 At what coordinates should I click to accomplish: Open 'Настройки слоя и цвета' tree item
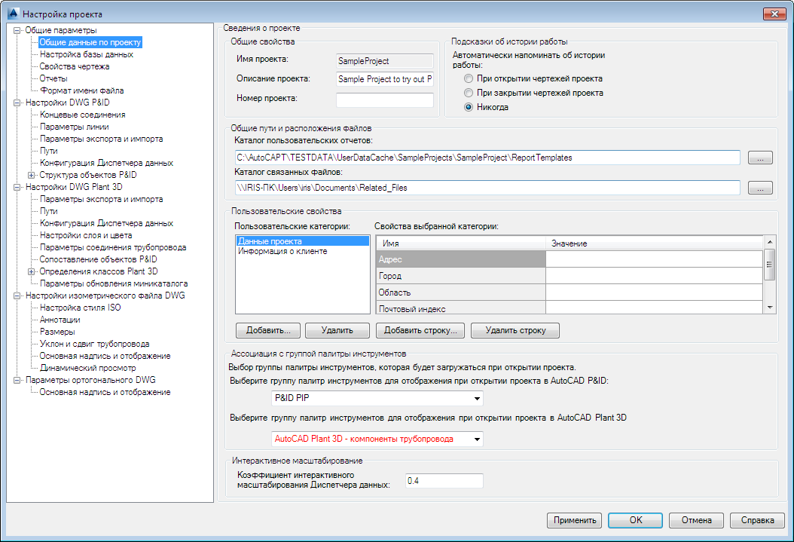tap(86, 235)
